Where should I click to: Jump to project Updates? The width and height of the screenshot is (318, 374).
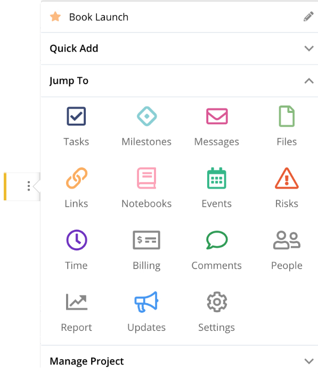(x=146, y=312)
